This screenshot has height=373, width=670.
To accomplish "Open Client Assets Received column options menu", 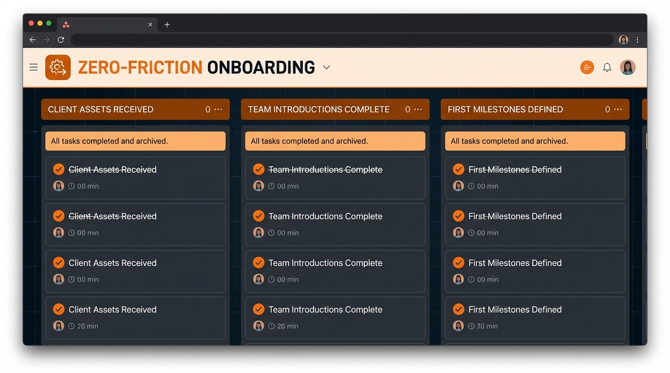I will tap(219, 109).
